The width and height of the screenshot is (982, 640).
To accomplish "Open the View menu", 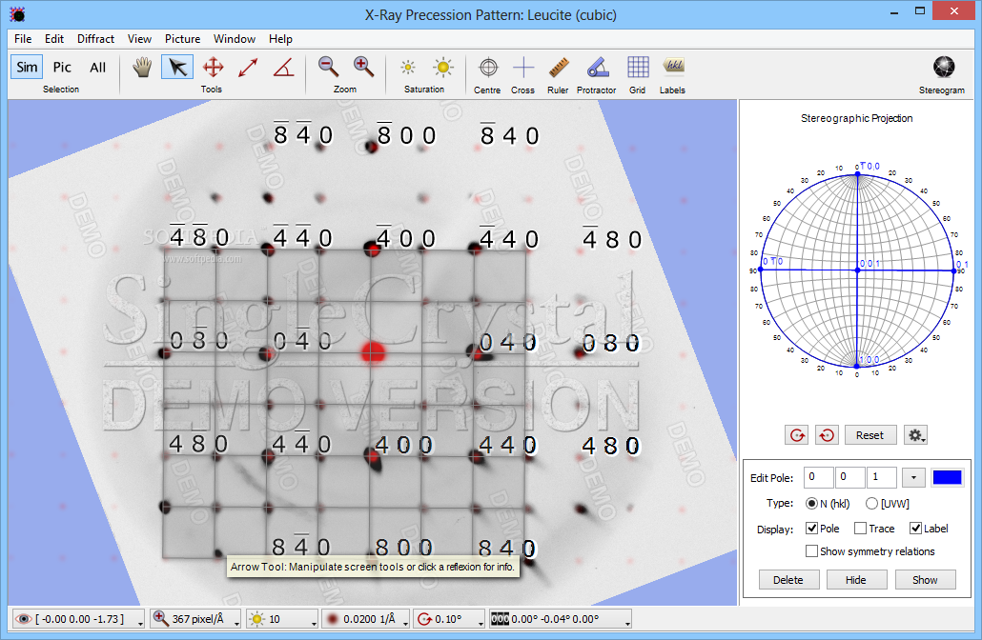I will coord(139,39).
